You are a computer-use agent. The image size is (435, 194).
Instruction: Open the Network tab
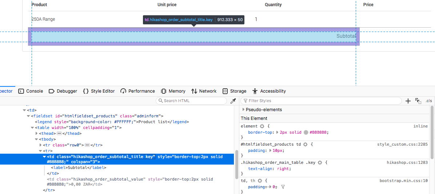(204, 91)
